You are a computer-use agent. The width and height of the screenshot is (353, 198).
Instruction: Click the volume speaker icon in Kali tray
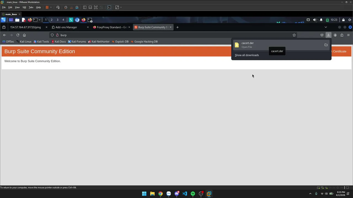(x=315, y=20)
